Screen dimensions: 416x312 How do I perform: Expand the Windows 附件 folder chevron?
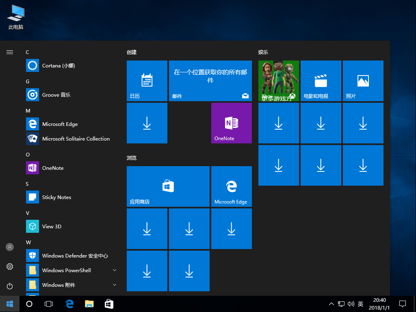(x=115, y=285)
